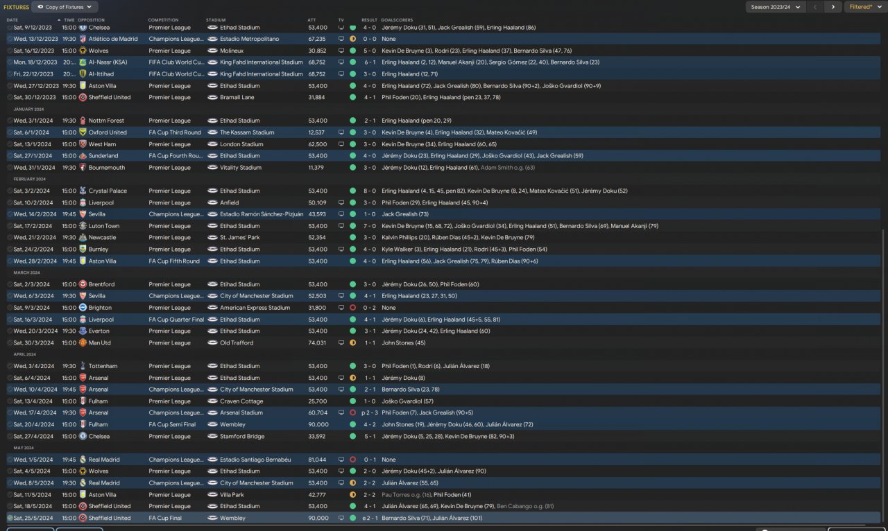Sort by the ATT column header

(311, 20)
